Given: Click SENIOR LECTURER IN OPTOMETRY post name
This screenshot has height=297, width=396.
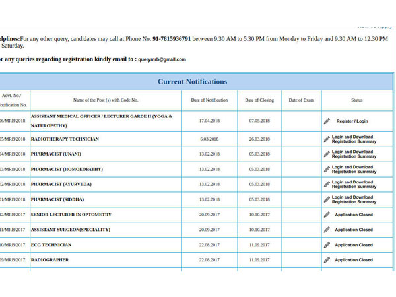Looking at the screenshot, I should (71, 214).
